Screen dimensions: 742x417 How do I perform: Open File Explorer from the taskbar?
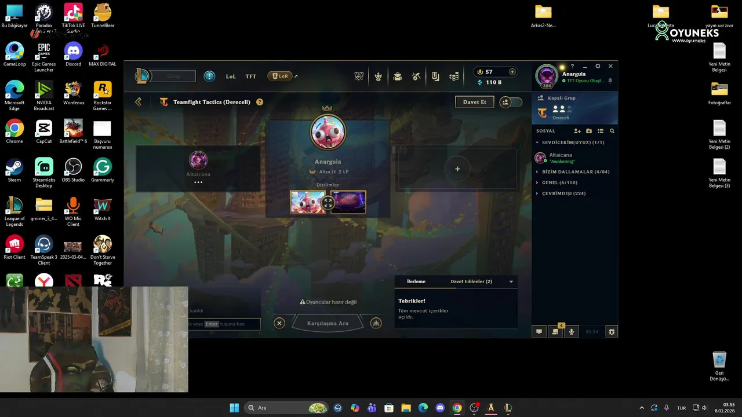(406, 408)
